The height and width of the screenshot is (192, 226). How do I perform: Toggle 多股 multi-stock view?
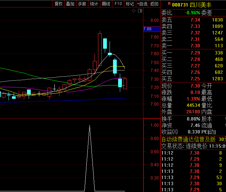[82, 4]
